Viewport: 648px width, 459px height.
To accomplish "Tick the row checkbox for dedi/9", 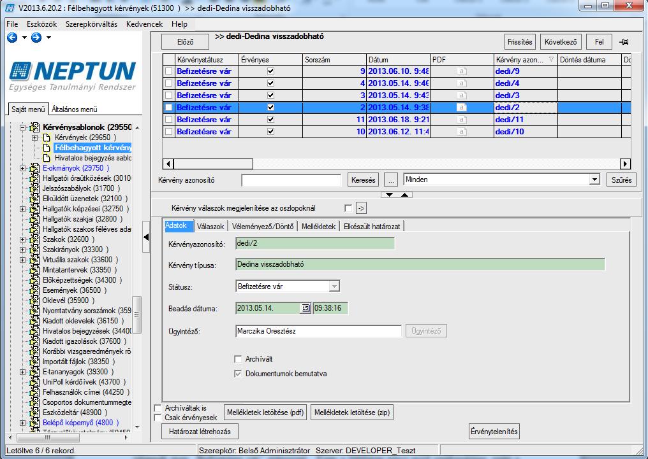I will (168, 71).
